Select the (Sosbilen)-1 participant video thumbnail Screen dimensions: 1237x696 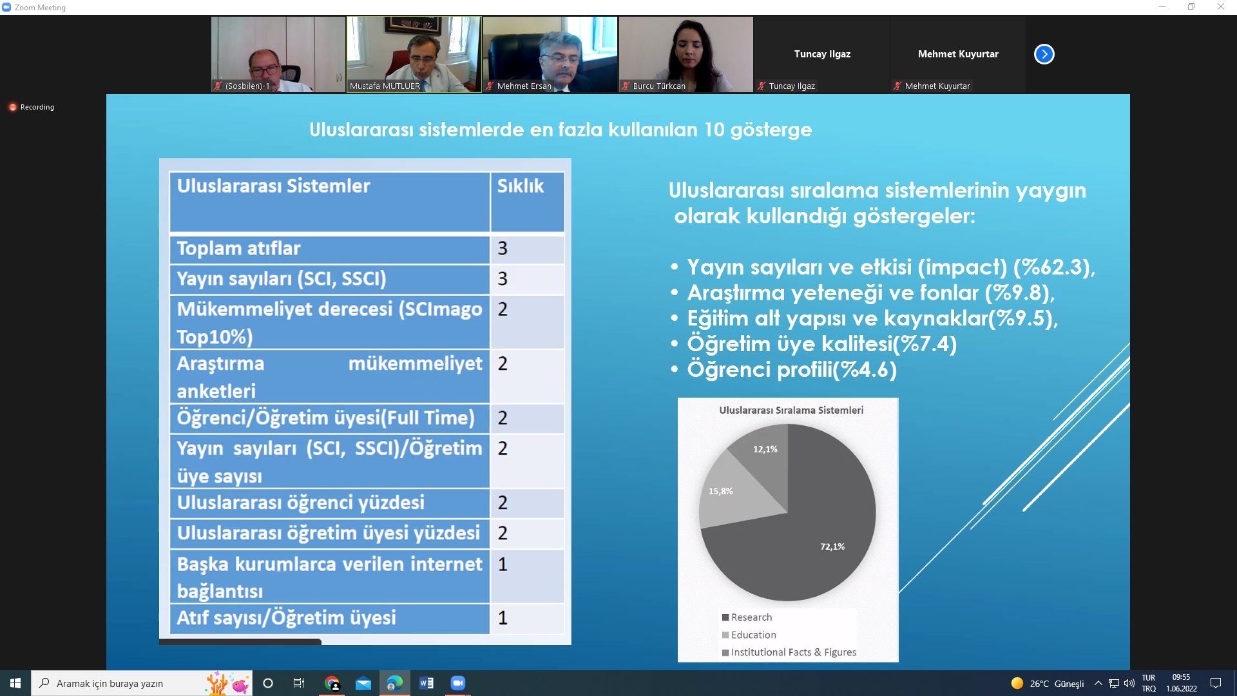pyautogui.click(x=278, y=54)
